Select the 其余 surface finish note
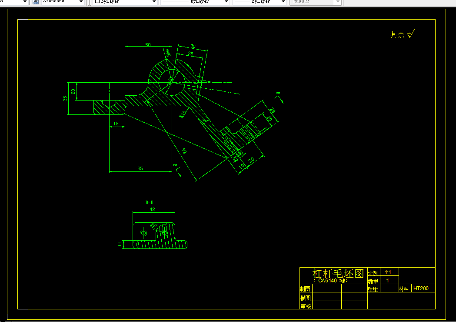The image size is (456, 322). 397,34
